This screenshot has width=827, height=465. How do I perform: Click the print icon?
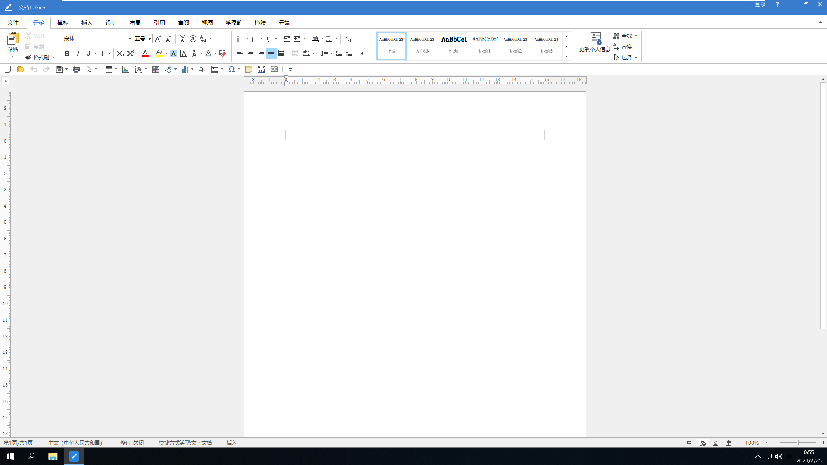coord(76,69)
